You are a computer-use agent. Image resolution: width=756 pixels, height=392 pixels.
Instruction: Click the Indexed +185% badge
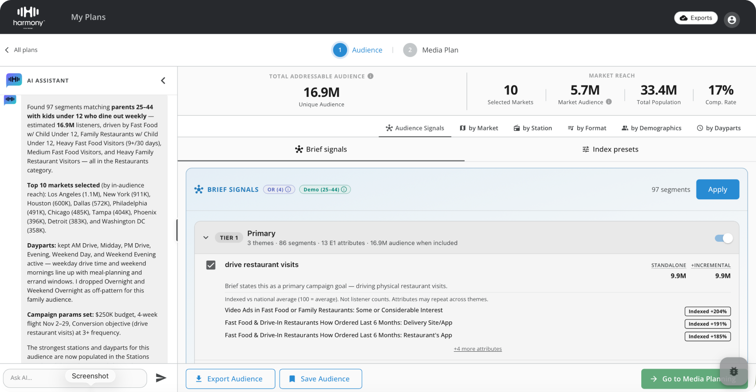[707, 336]
